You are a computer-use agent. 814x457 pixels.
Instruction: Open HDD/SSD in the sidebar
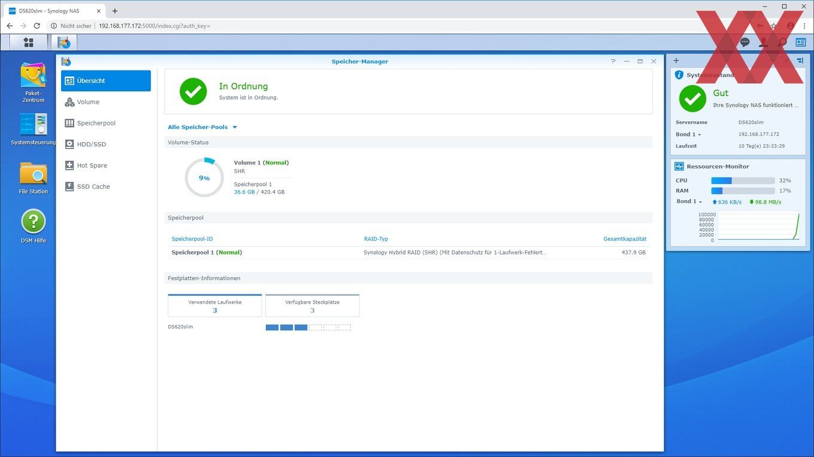pos(106,144)
